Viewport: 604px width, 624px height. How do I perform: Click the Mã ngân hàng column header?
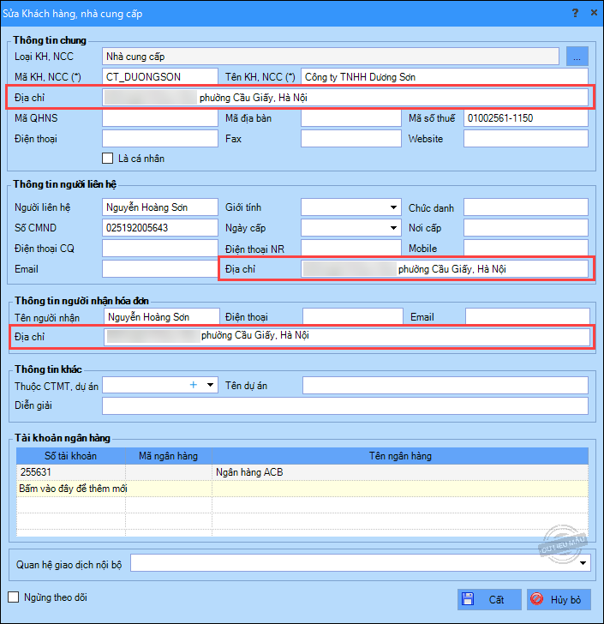coord(169,456)
